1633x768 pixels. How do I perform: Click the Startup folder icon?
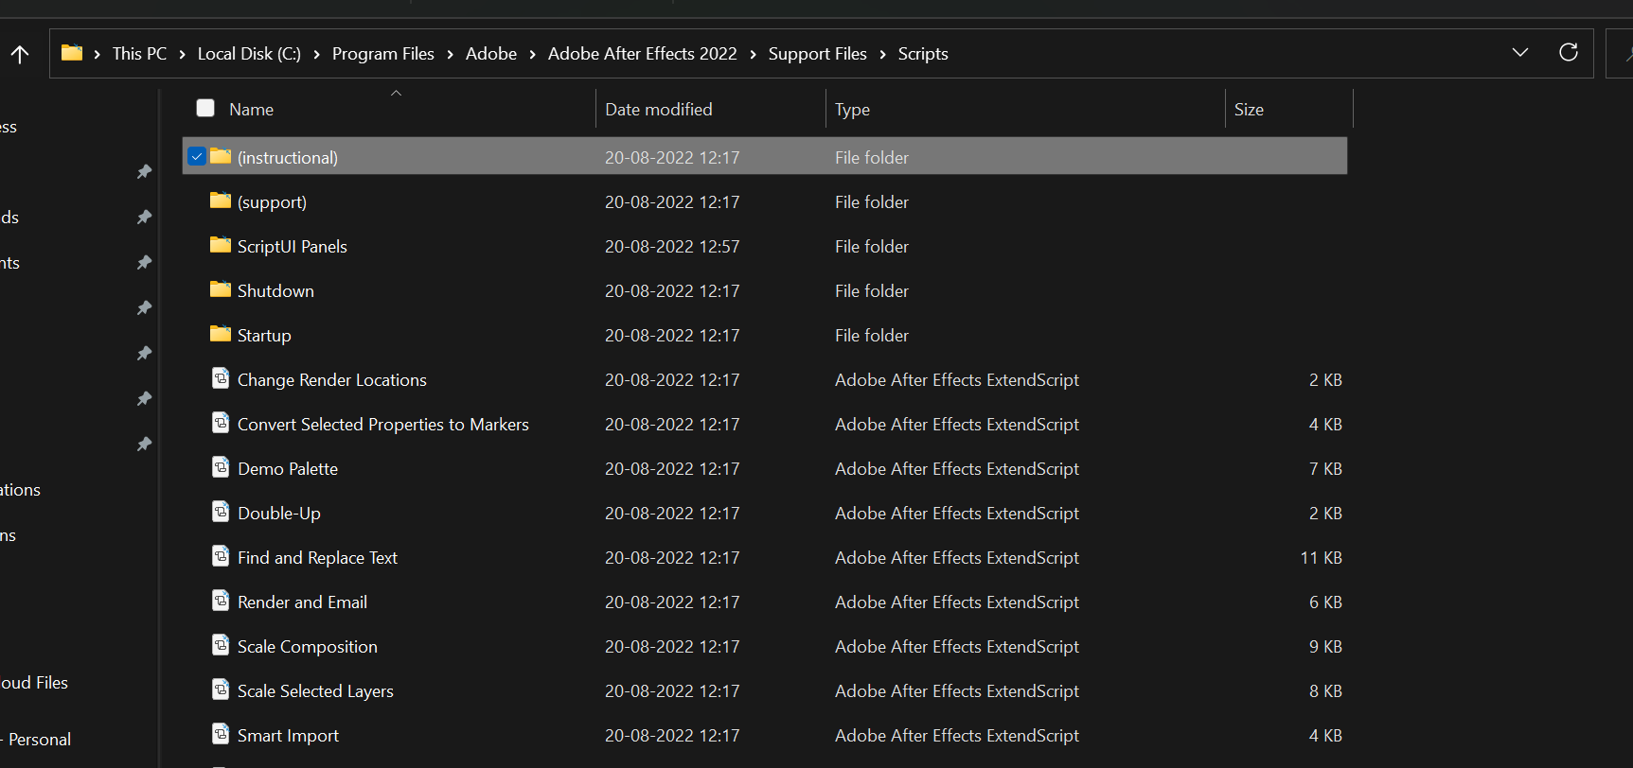(221, 334)
